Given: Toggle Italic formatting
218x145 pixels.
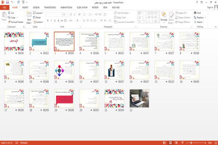Looking at the screenshot, I should (51, 21).
